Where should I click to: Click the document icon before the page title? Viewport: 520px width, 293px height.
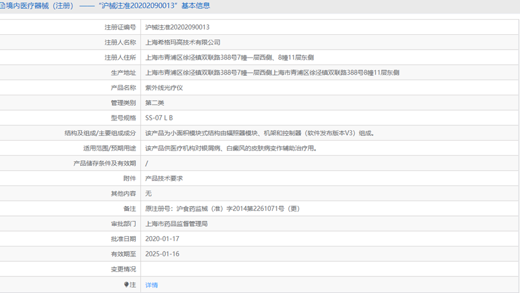point(2,6)
